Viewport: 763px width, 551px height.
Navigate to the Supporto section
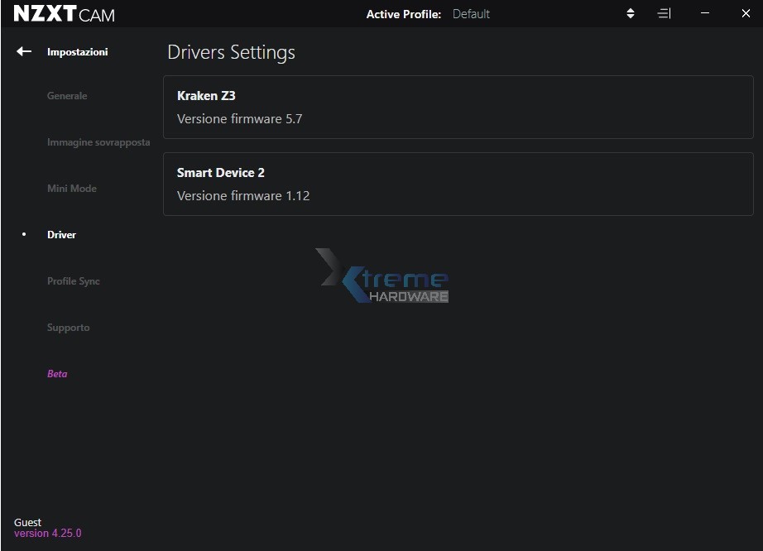pos(69,328)
